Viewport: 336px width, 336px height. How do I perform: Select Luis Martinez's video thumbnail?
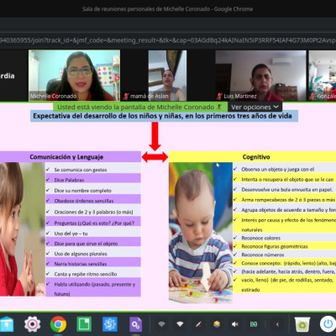260,76
